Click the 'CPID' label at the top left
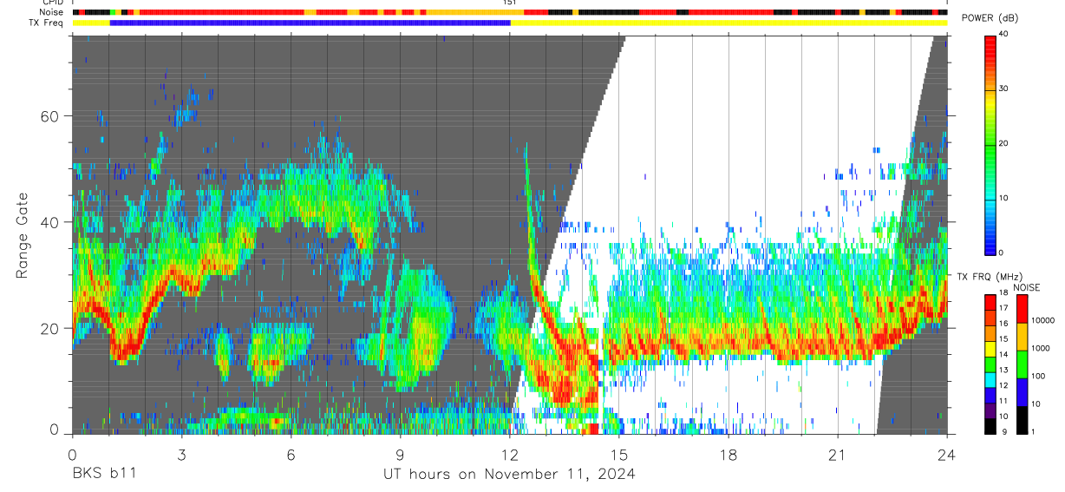This screenshot has height=492, width=1065. [52, 3]
